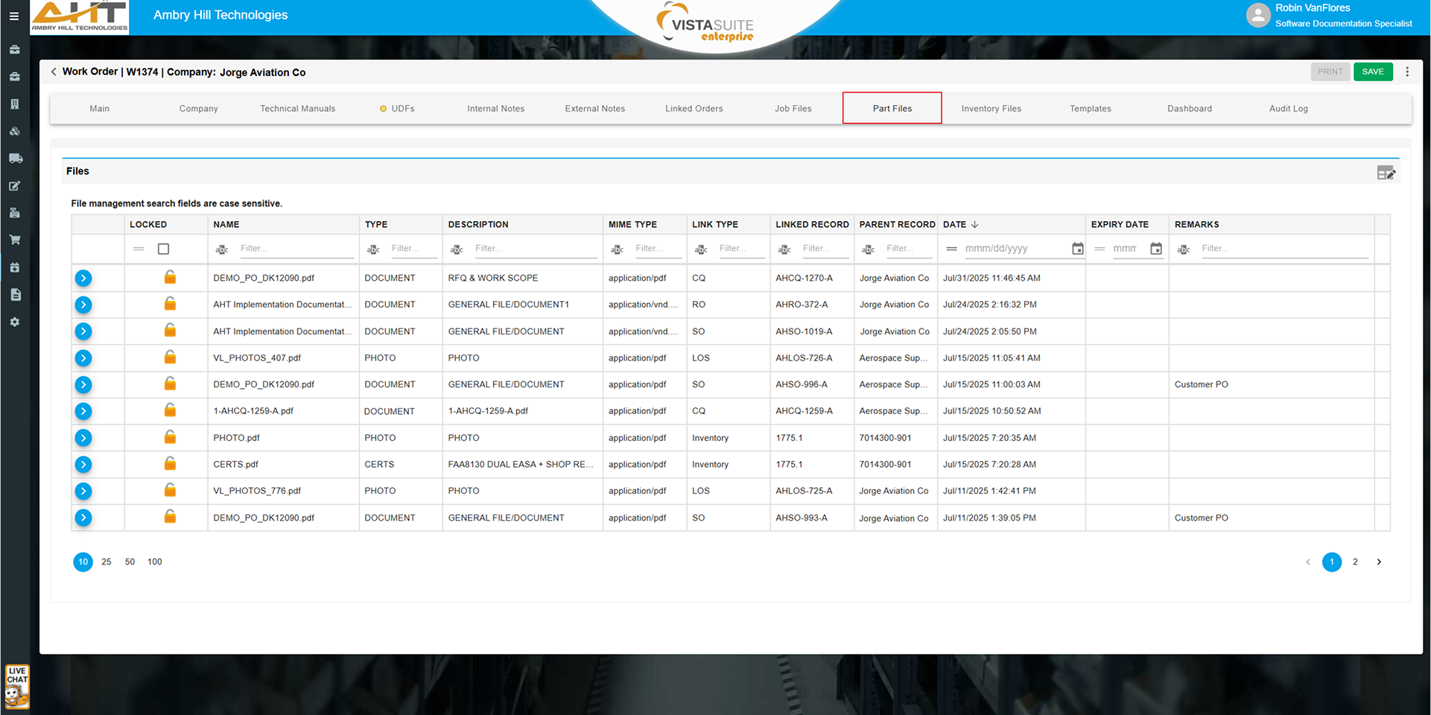Expand the PHOTO.pdf row details

tap(83, 438)
